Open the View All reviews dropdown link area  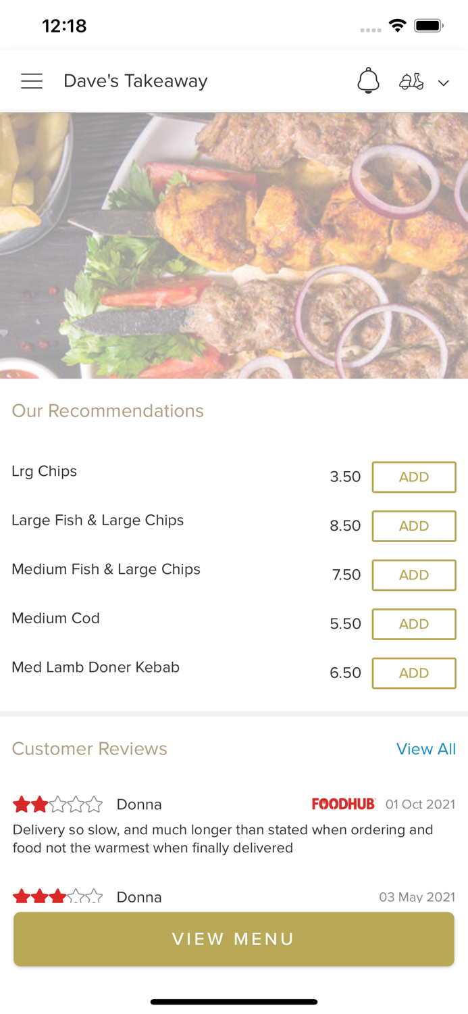pyautogui.click(x=426, y=749)
